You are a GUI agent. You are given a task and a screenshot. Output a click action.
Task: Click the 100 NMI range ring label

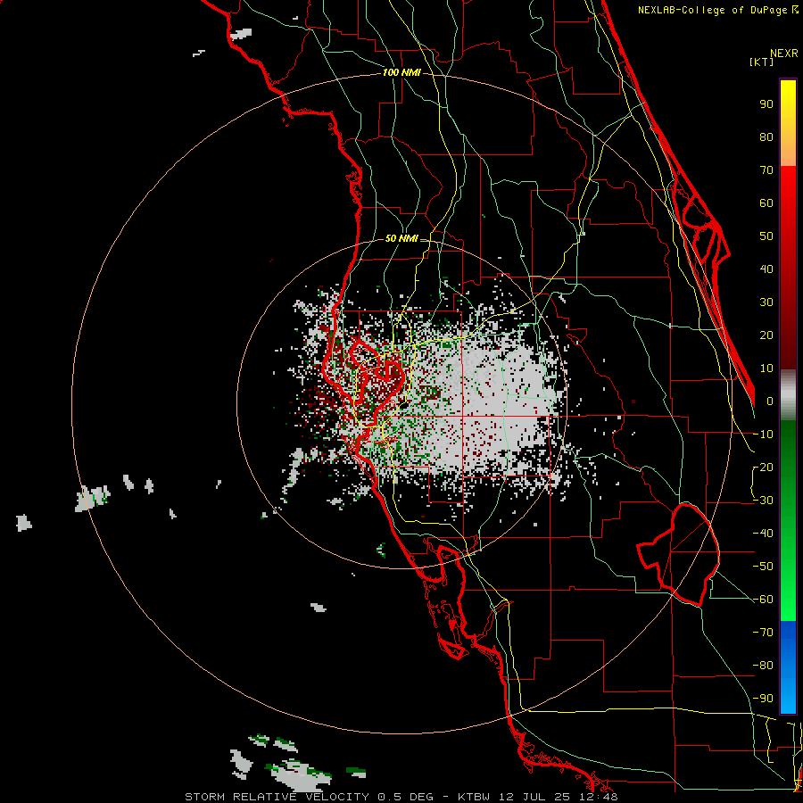point(401,73)
